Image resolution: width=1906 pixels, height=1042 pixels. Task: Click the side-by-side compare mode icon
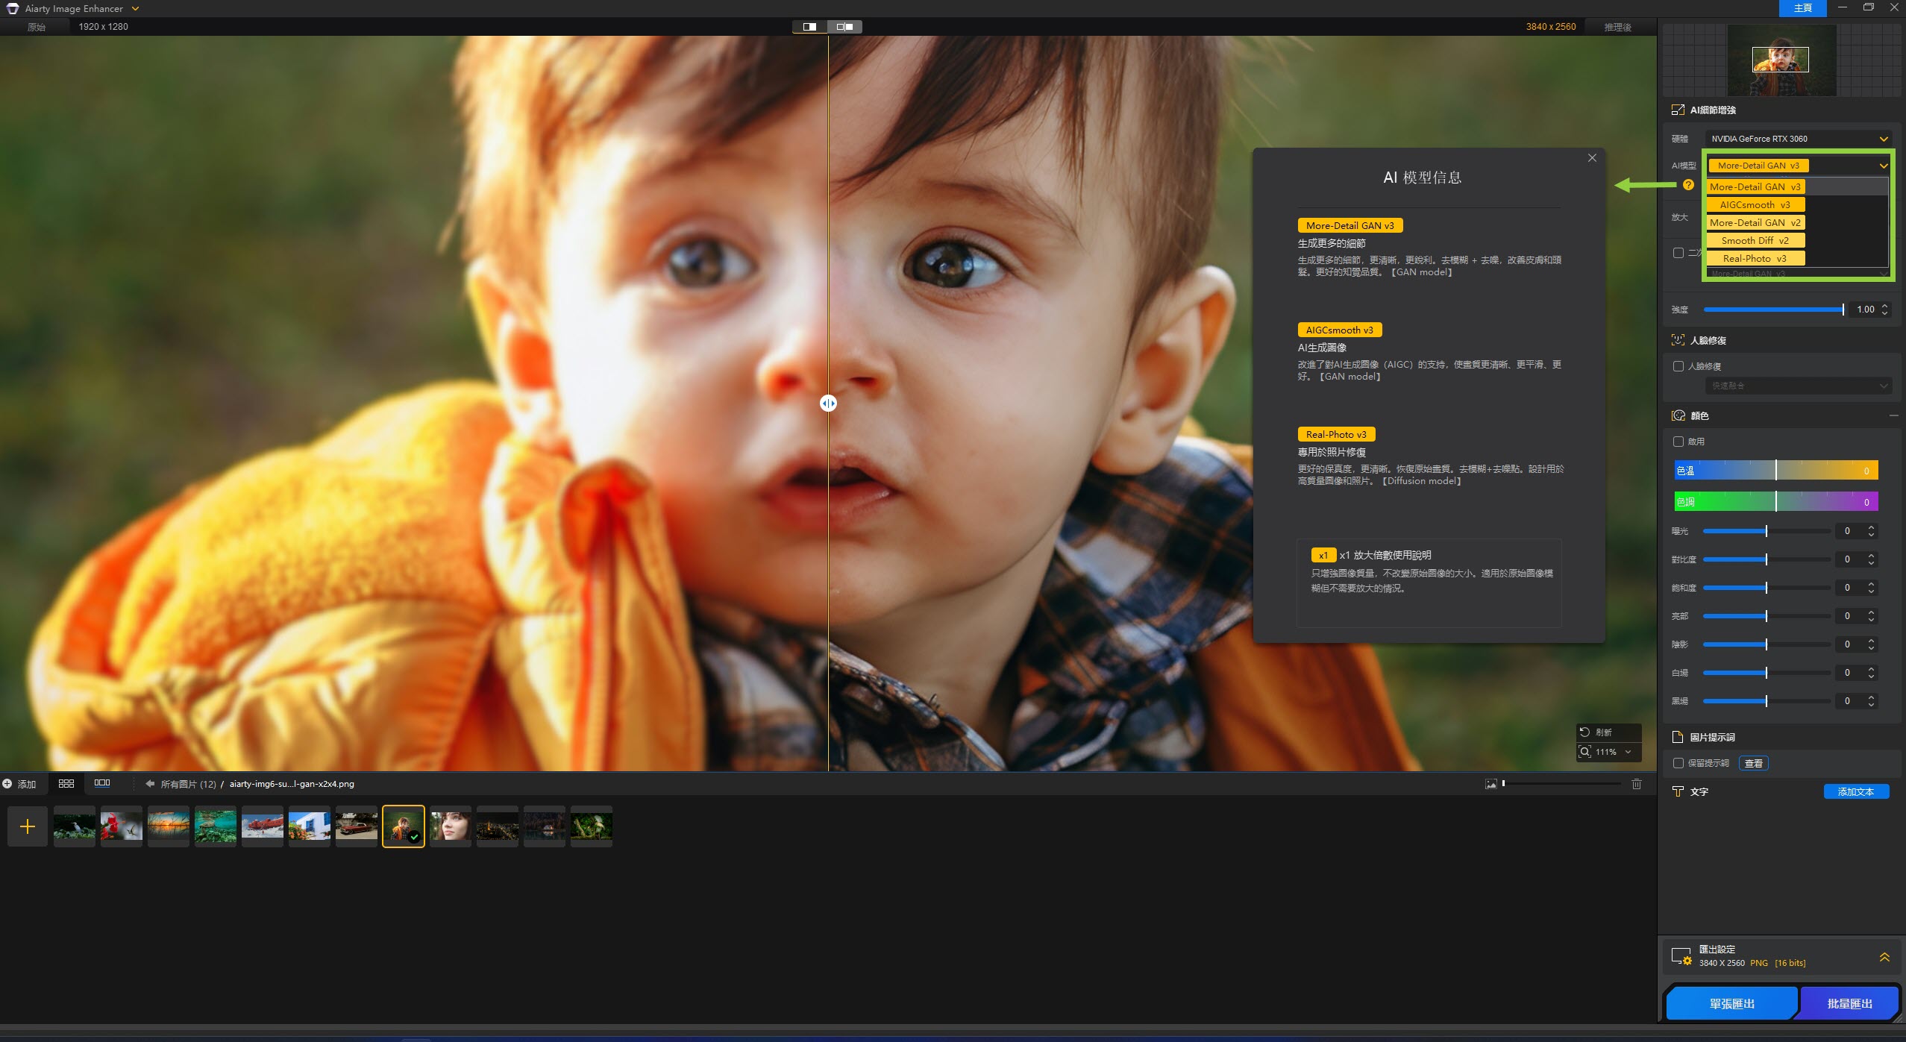(844, 27)
